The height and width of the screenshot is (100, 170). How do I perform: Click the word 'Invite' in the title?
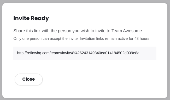[x=21, y=18]
